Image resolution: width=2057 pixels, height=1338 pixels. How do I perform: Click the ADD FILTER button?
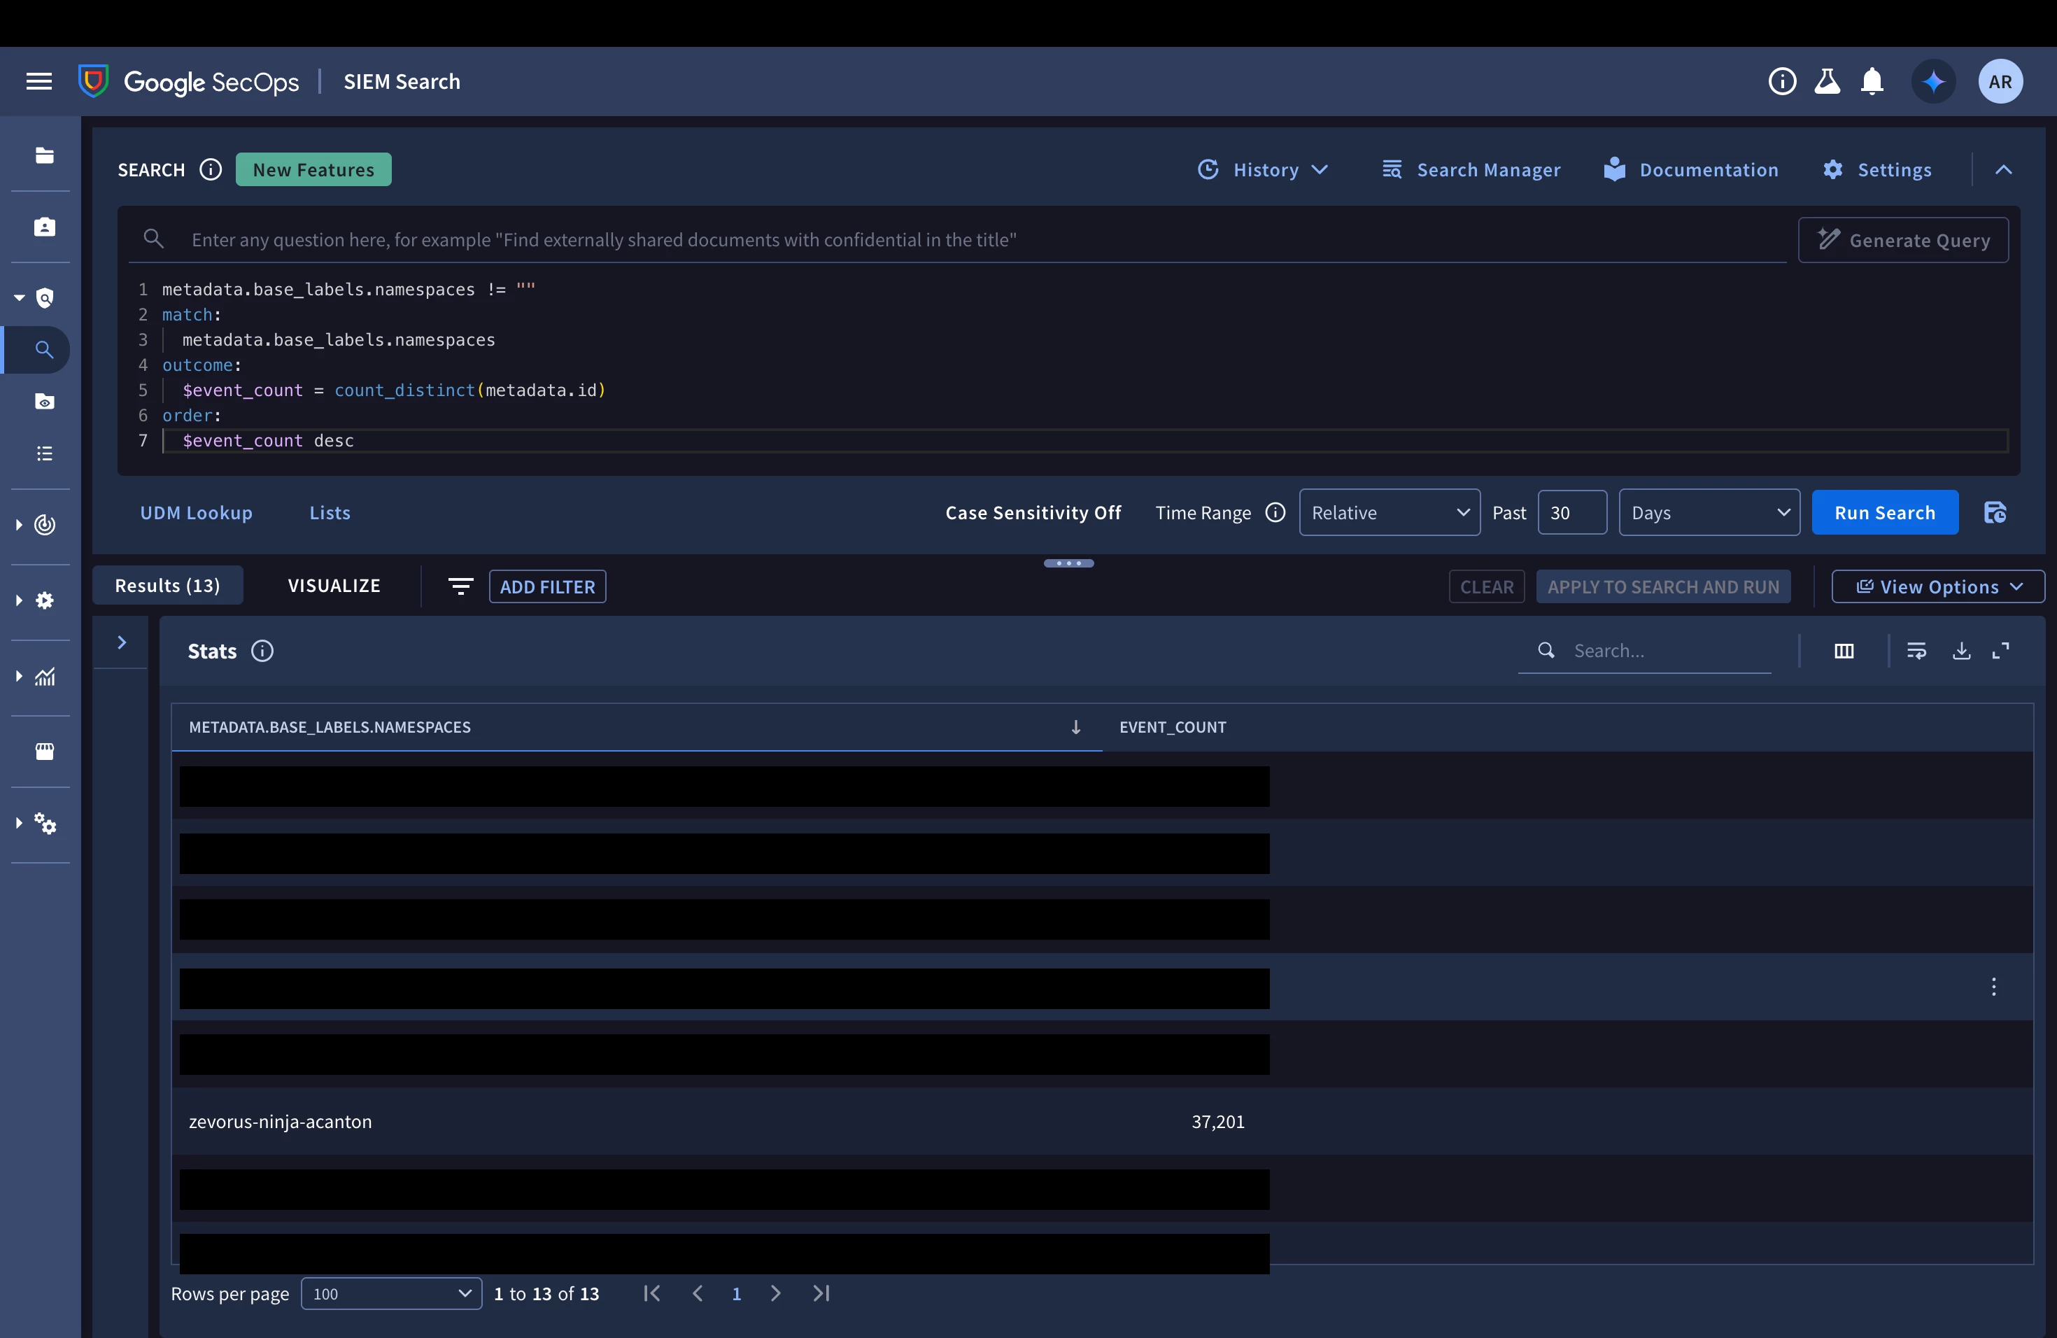[547, 586]
